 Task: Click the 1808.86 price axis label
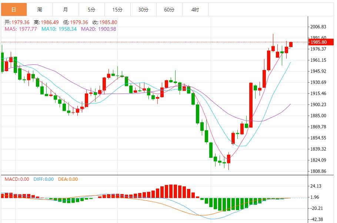click(x=318, y=172)
